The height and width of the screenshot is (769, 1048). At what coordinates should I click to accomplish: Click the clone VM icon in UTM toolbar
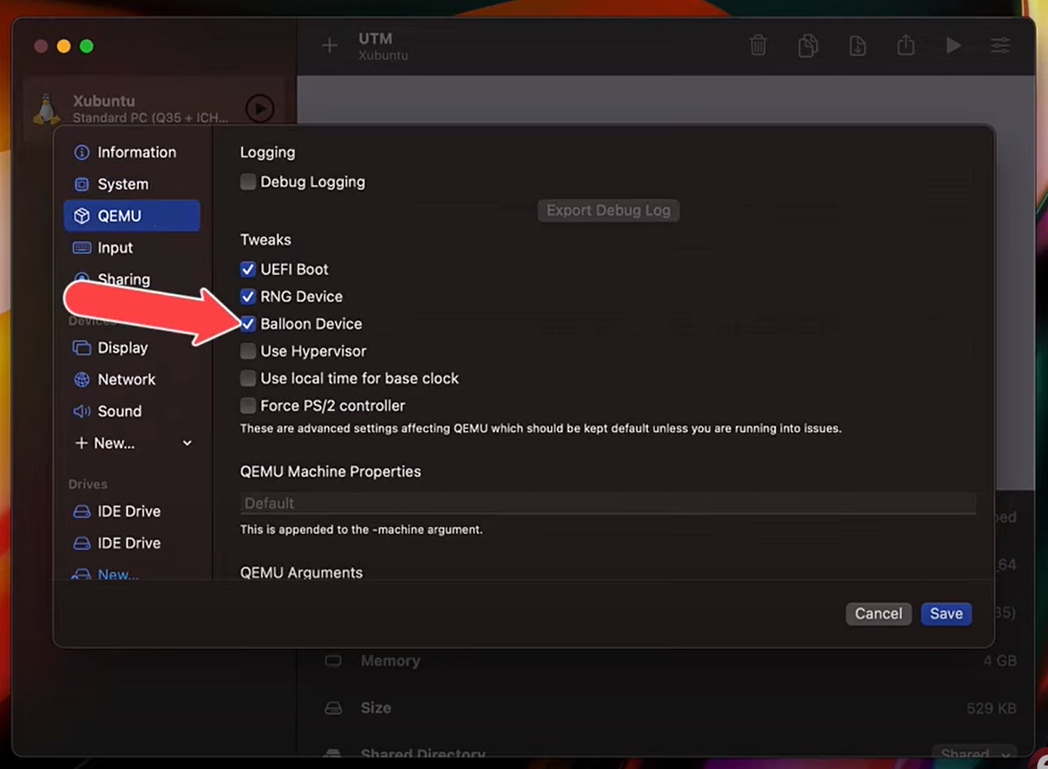[808, 45]
